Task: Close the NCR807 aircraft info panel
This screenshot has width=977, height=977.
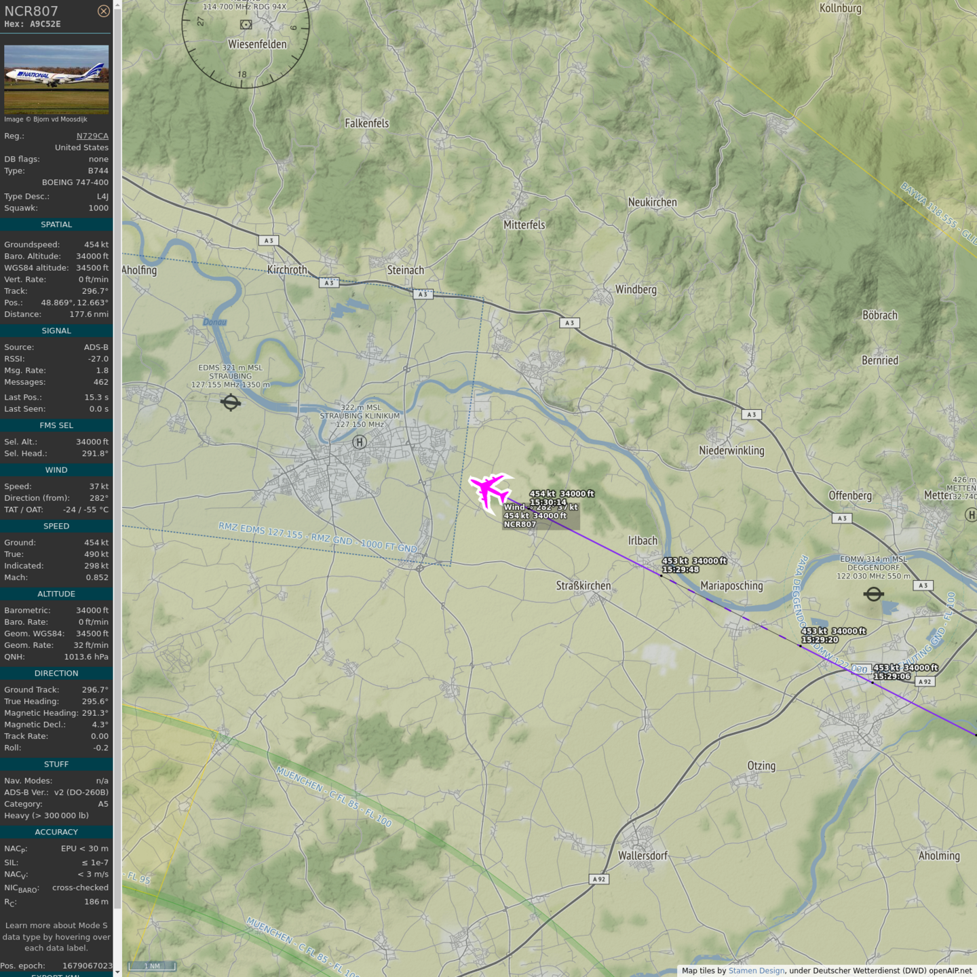Action: [103, 11]
